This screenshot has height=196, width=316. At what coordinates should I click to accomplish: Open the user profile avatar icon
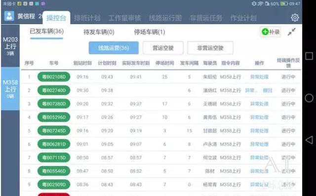click(9, 16)
